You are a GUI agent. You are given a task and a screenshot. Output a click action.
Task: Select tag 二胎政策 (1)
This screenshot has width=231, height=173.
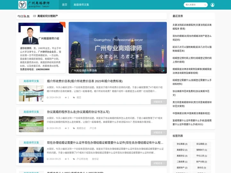tap(182, 162)
